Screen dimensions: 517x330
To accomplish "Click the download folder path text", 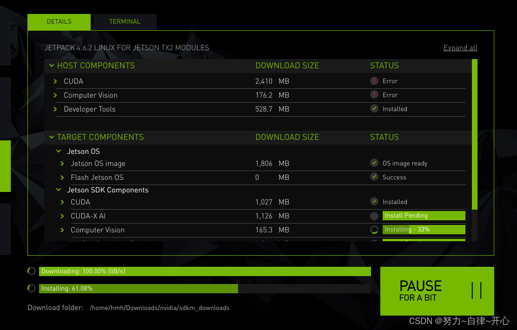I will (159, 308).
